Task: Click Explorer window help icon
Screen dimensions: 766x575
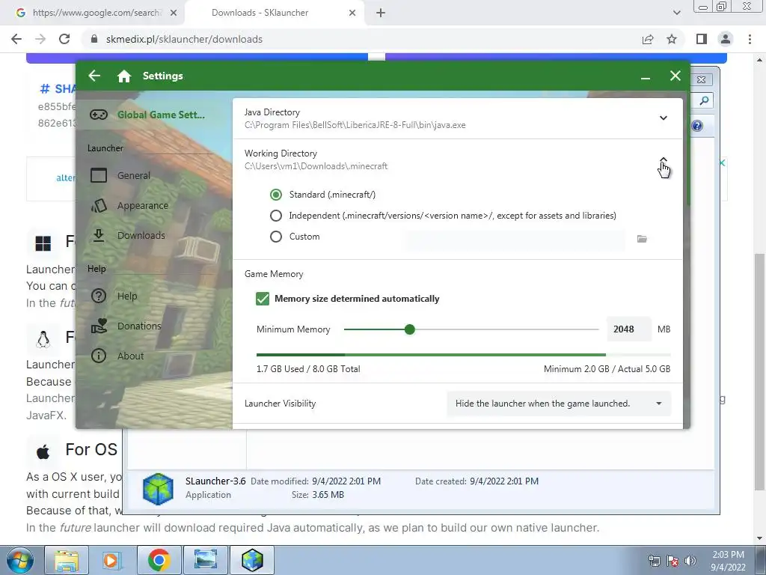Action: (x=697, y=126)
